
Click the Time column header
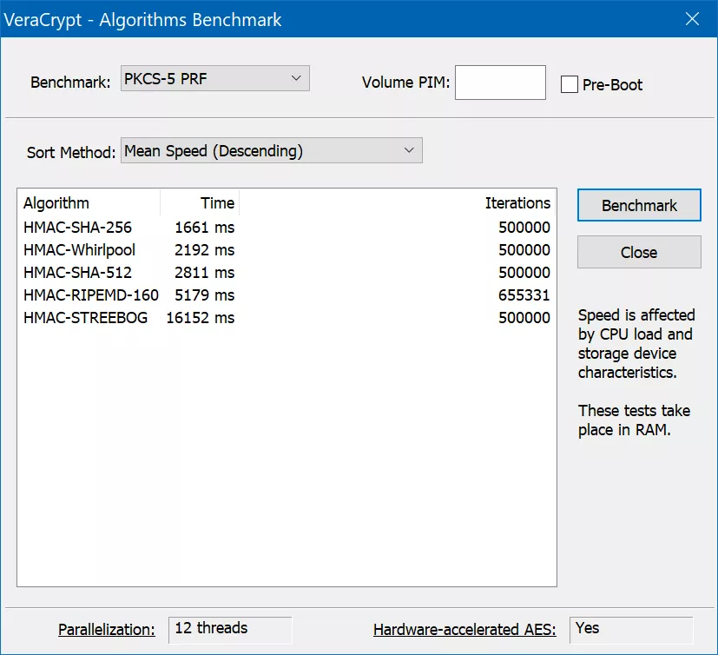tap(200, 202)
